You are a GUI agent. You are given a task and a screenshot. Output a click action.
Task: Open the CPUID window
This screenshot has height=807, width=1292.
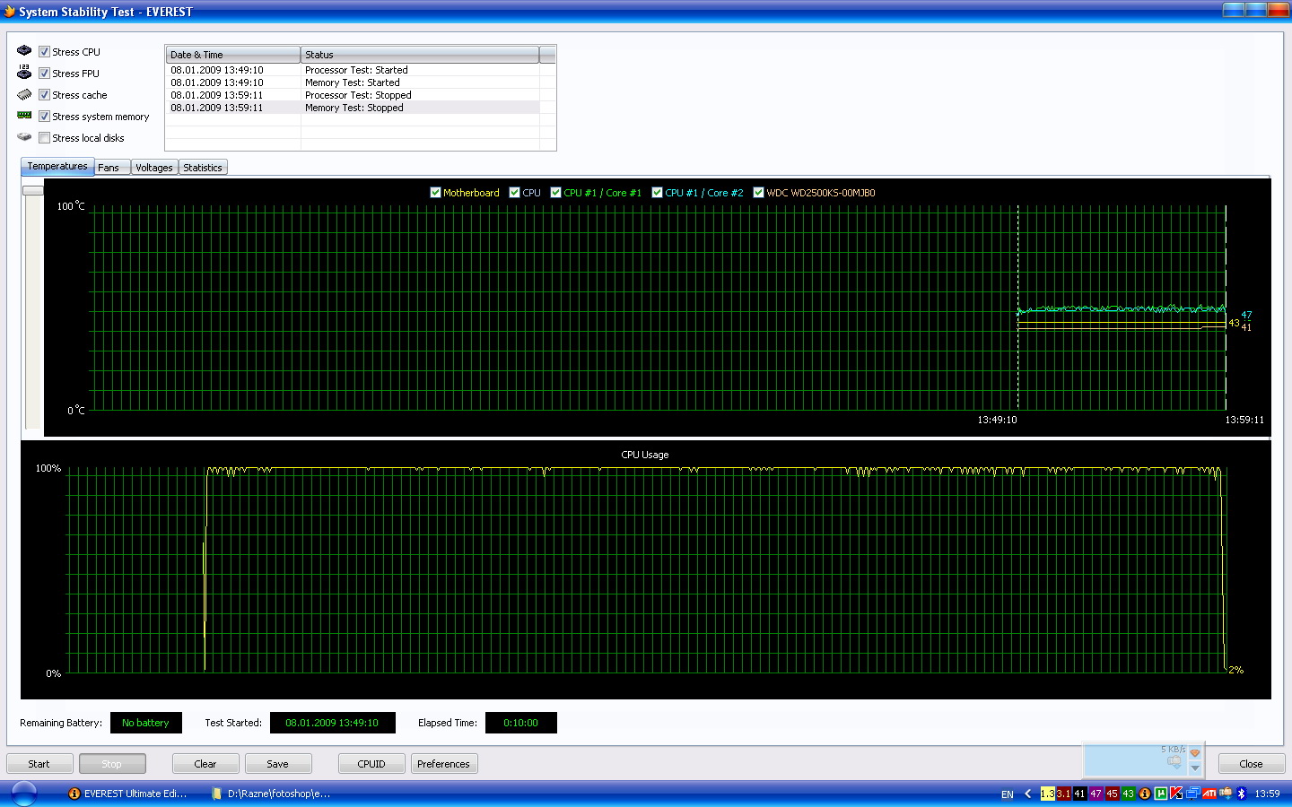371,764
